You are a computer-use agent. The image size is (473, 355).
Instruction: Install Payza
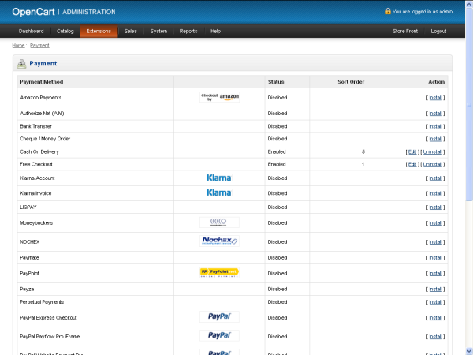click(435, 290)
